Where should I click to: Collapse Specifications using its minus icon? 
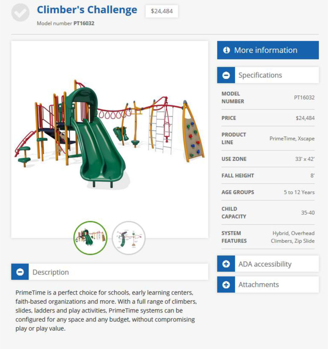pyautogui.click(x=226, y=75)
